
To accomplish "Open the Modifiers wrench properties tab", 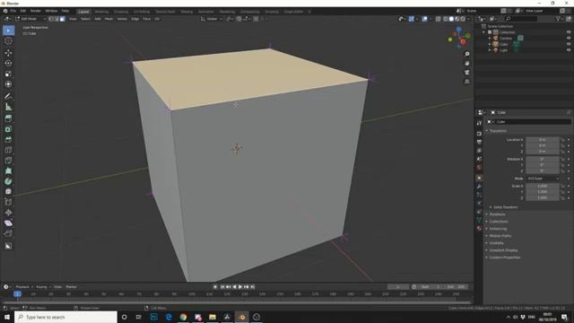I will pyautogui.click(x=479, y=187).
